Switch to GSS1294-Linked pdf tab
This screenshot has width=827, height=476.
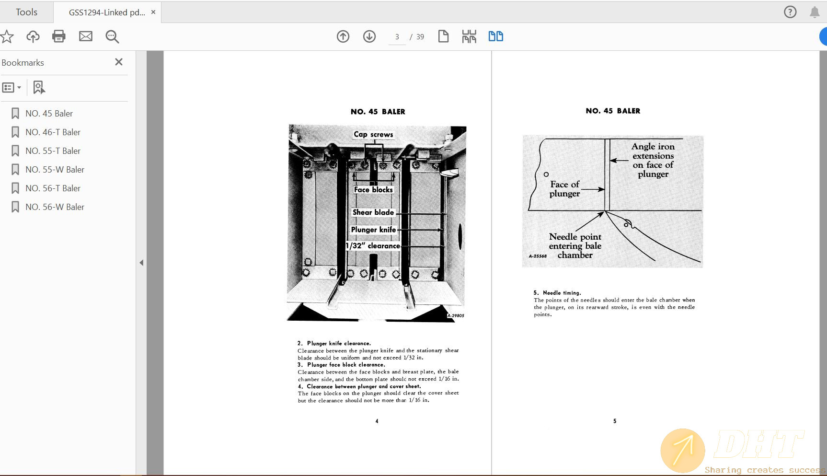(106, 12)
